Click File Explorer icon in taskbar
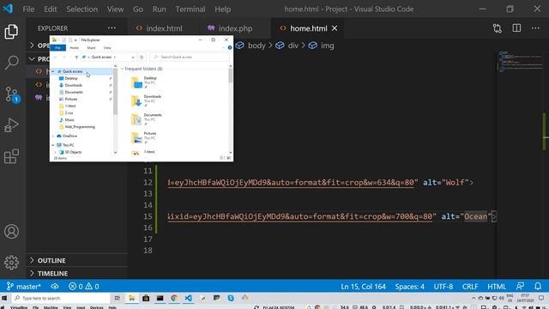549x309 pixels. tap(131, 298)
